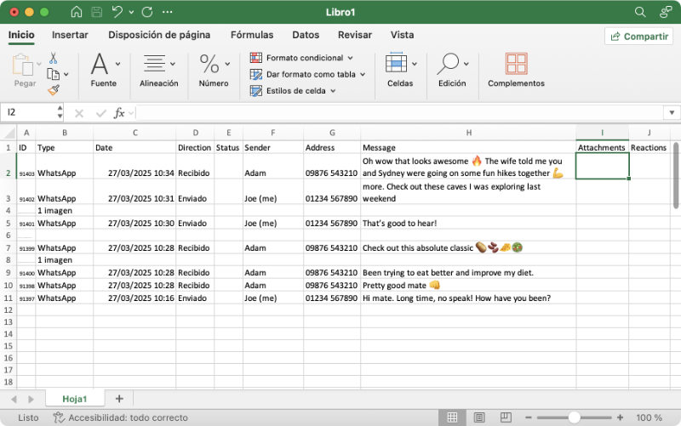Open the Celdas group
The width and height of the screenshot is (681, 426).
(401, 70)
